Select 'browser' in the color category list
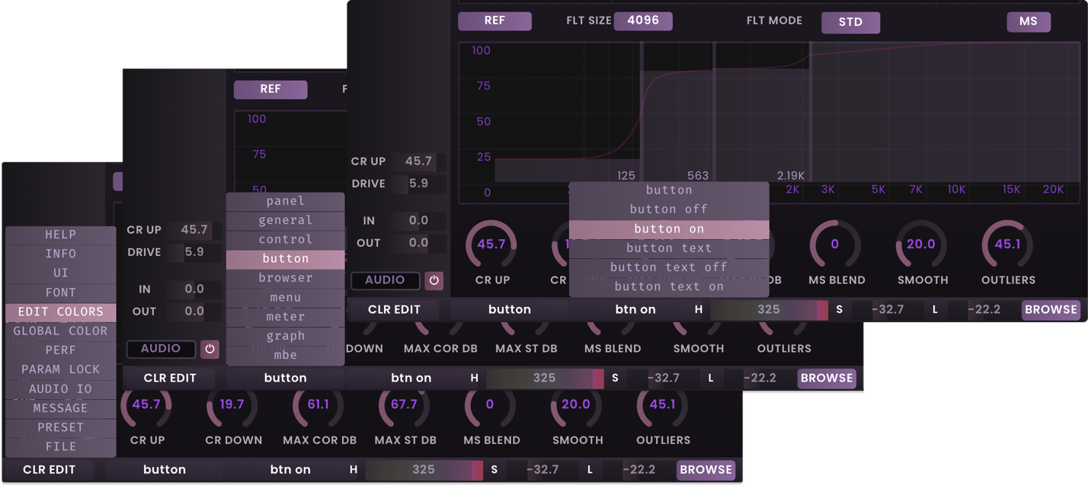 (285, 278)
